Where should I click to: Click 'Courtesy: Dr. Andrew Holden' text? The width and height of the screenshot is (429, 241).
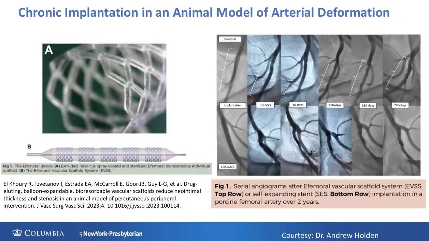(x=330, y=235)
